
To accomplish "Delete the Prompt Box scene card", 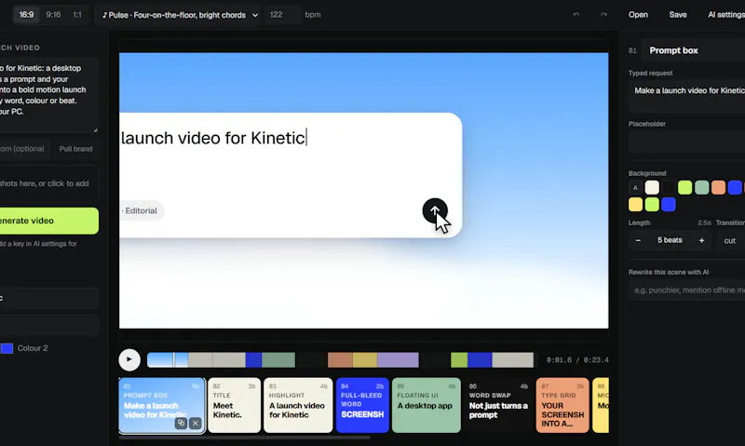I will pyautogui.click(x=196, y=423).
